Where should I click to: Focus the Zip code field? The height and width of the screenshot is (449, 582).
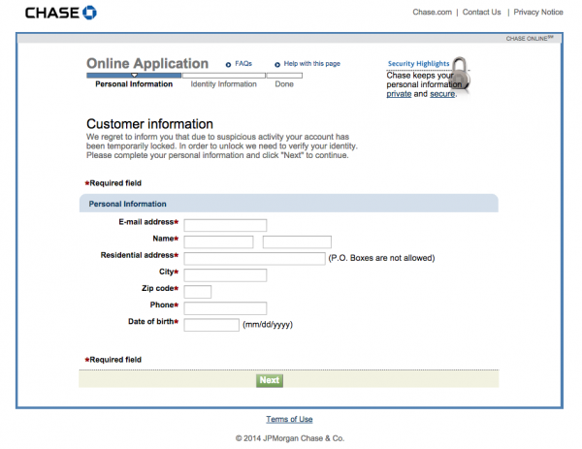[x=198, y=292]
